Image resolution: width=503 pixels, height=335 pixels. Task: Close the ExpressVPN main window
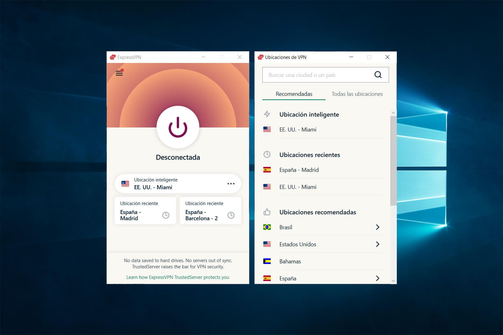239,57
